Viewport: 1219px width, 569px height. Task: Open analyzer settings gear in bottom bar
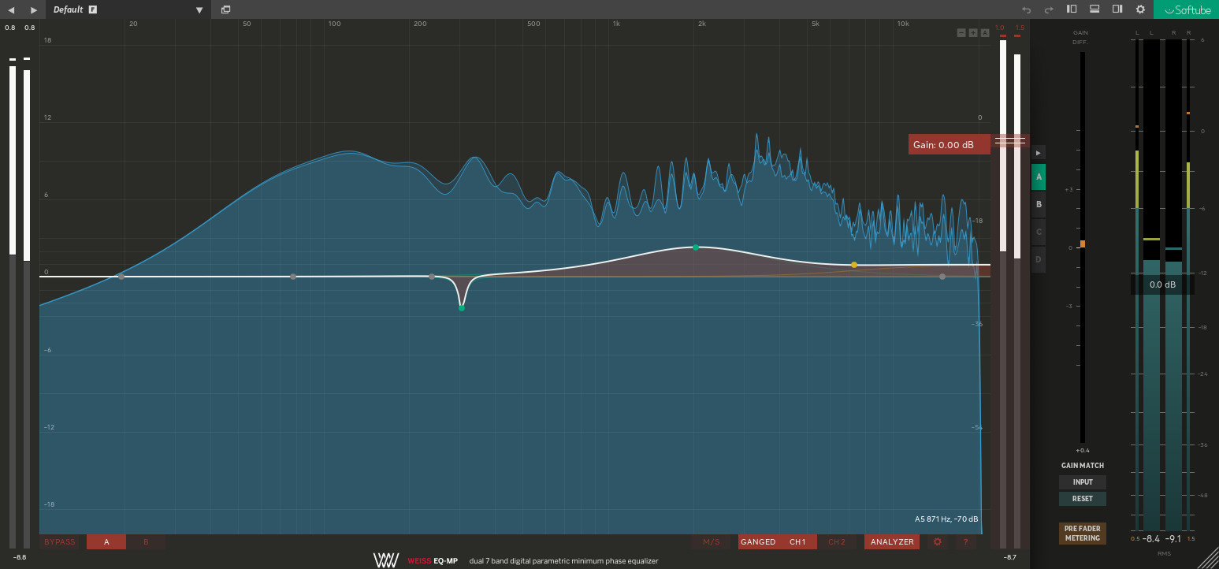(937, 542)
